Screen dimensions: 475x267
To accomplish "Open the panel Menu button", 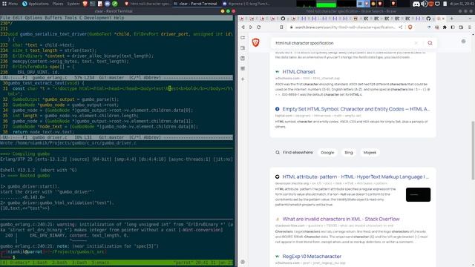I will [x=10, y=4].
